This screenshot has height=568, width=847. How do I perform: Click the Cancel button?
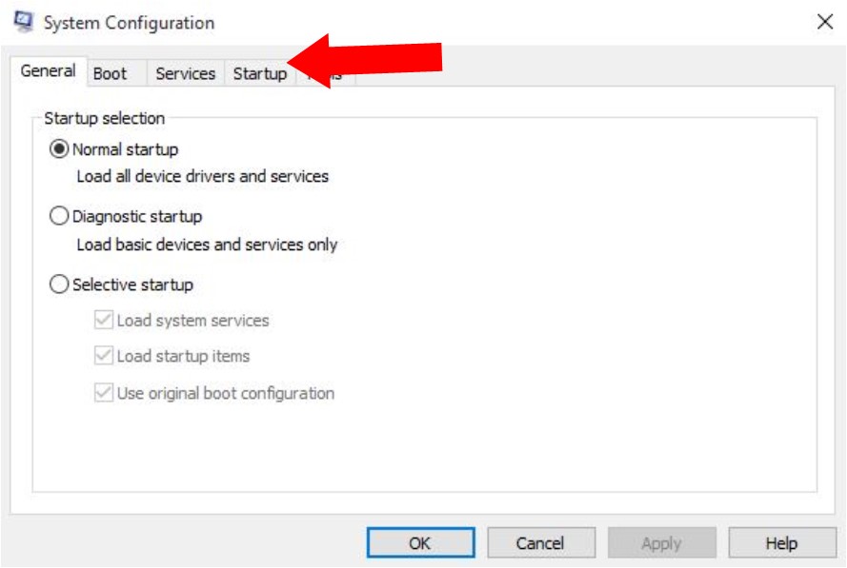point(540,543)
